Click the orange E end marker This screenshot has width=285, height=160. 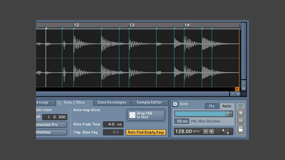[x=237, y=89]
